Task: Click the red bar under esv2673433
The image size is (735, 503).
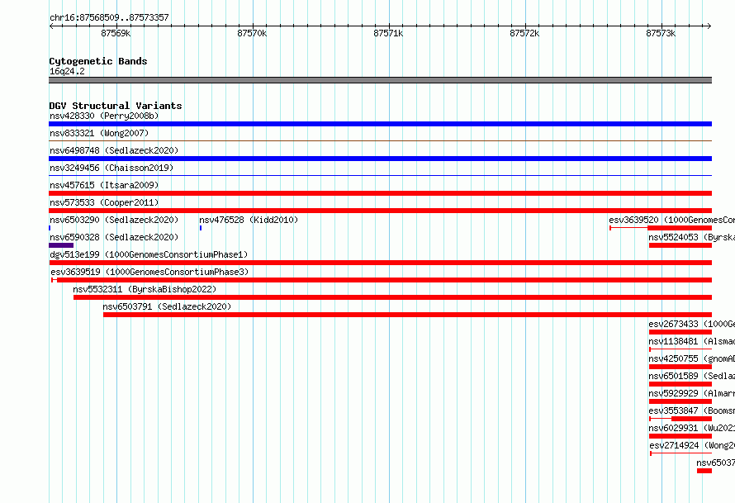Action: coord(680,332)
